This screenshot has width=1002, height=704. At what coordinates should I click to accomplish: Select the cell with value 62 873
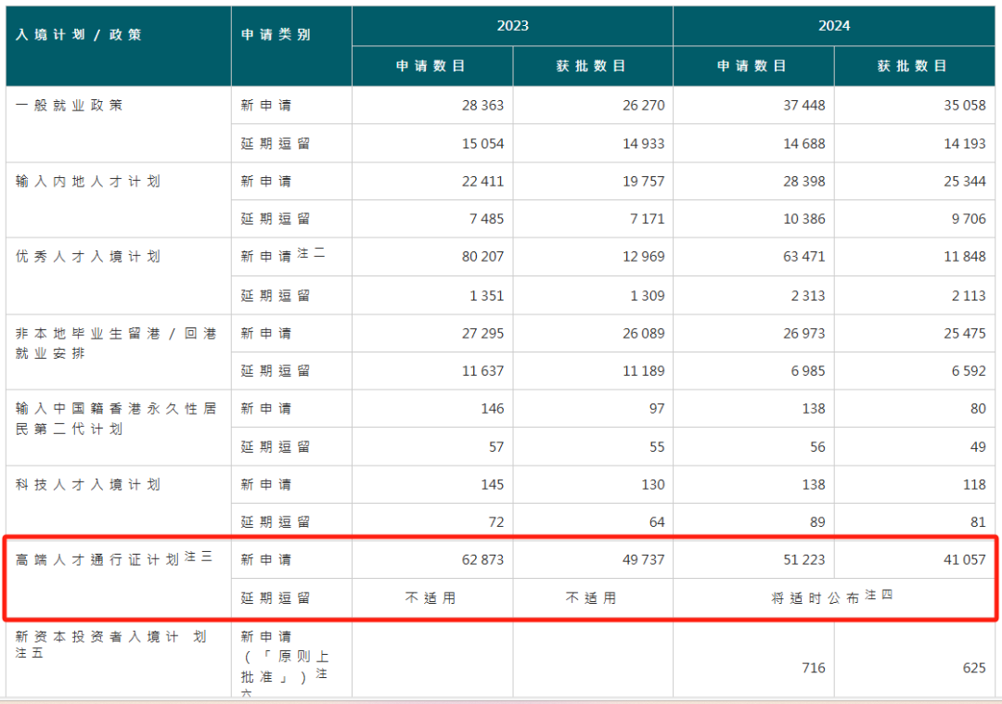point(482,560)
